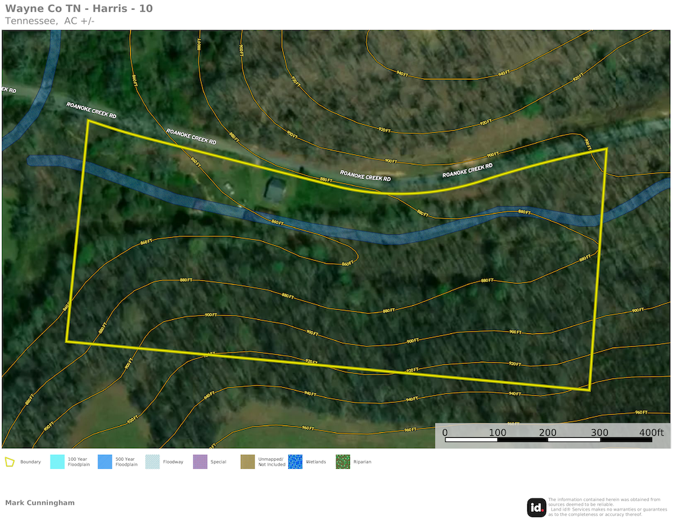Click the Land id logo
673x520 pixels.
click(x=536, y=508)
